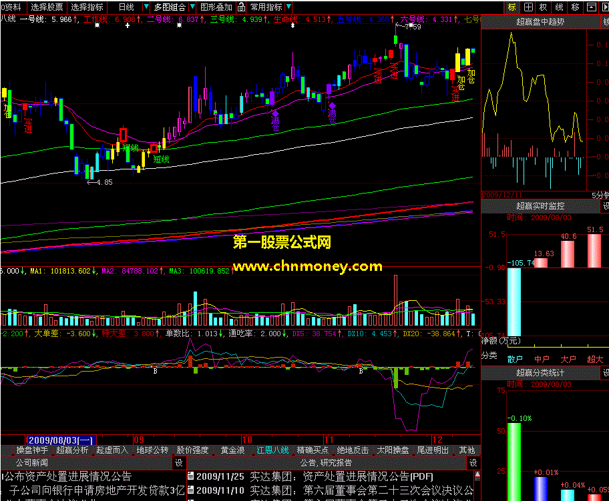Switch to the 尾进明出 indicator tab
609x501 pixels.
coord(433,450)
